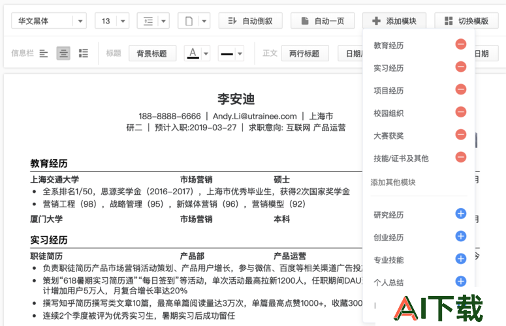Add the 创业经历 module with its plus icon

[460, 236]
